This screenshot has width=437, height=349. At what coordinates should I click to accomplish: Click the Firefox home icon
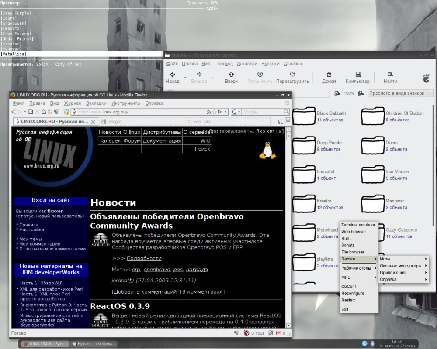43,112
